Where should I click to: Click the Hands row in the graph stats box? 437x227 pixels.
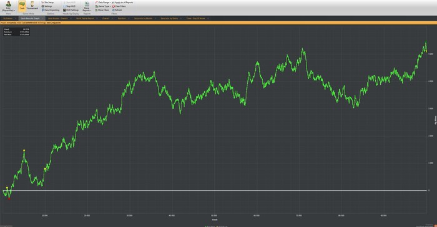pos(16,29)
